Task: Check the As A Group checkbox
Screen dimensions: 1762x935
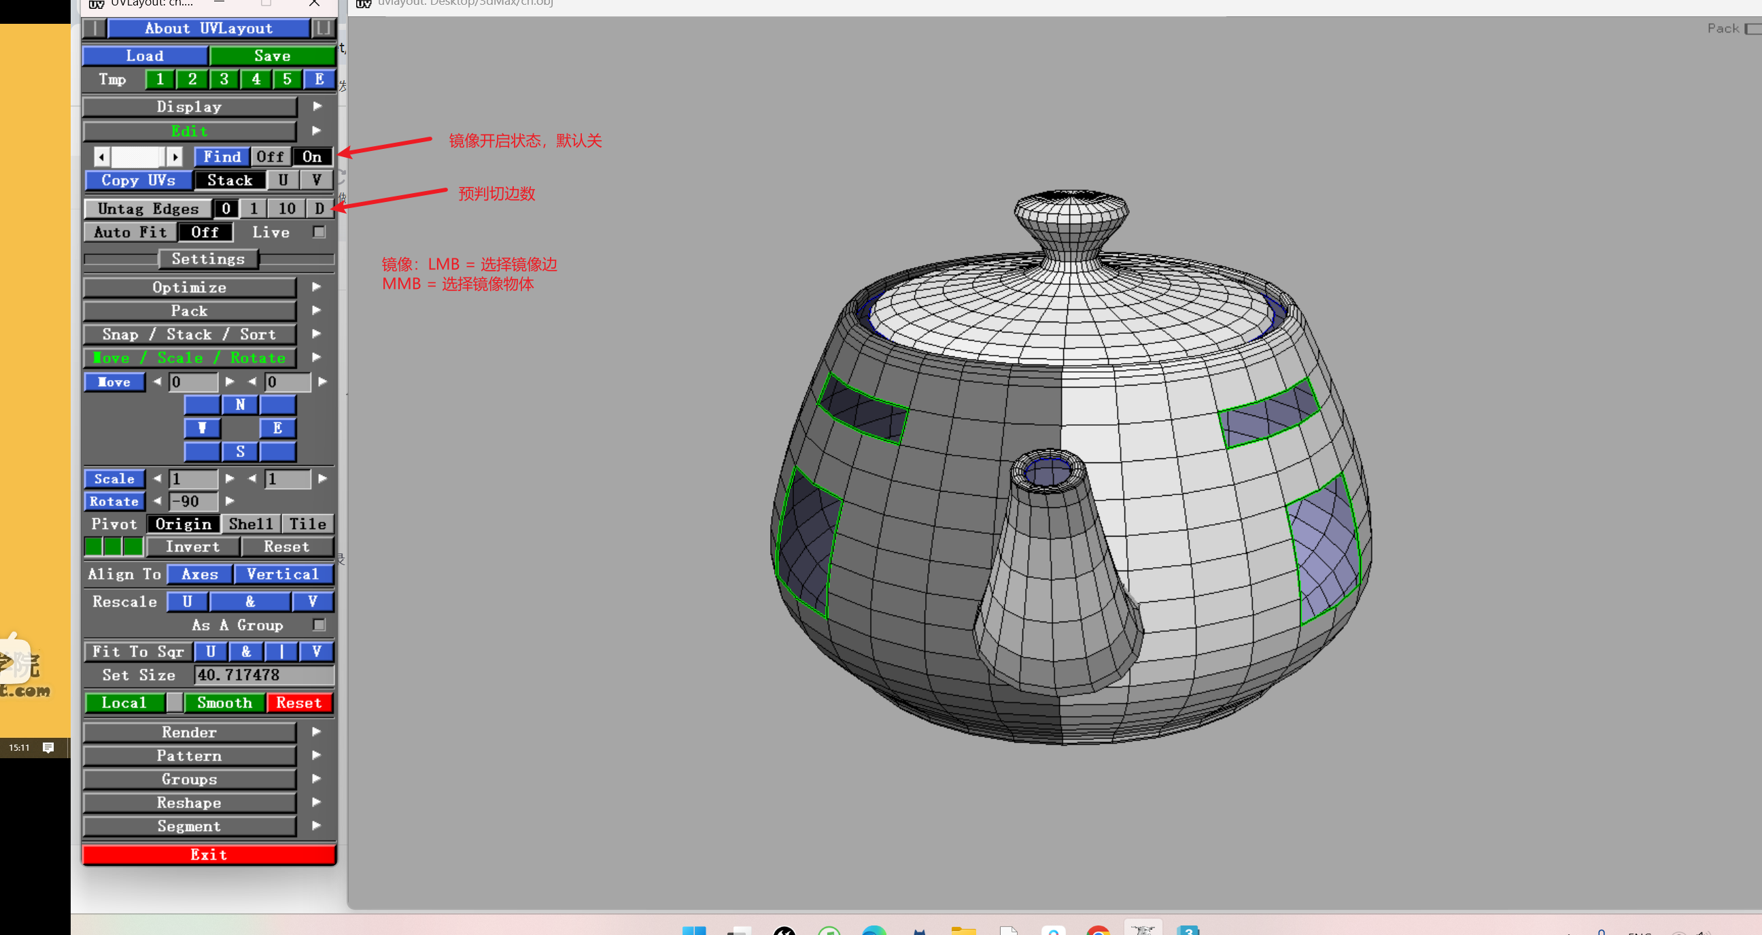Action: [x=319, y=624]
